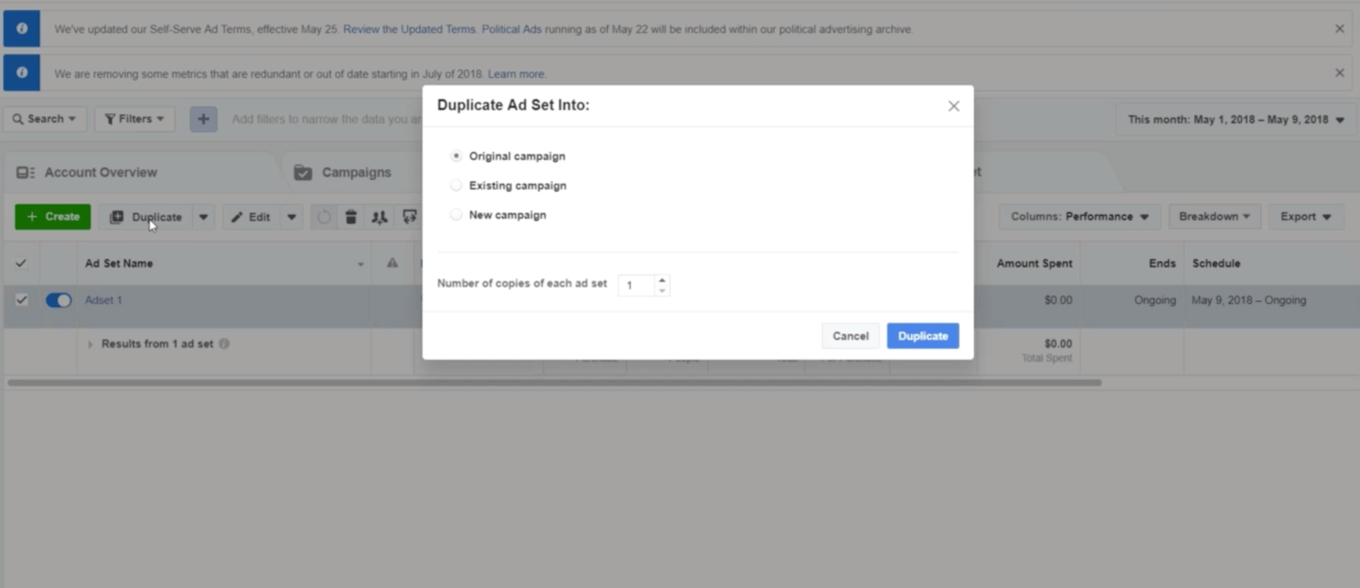
Task: Expand the Edit options arrow
Action: (292, 217)
